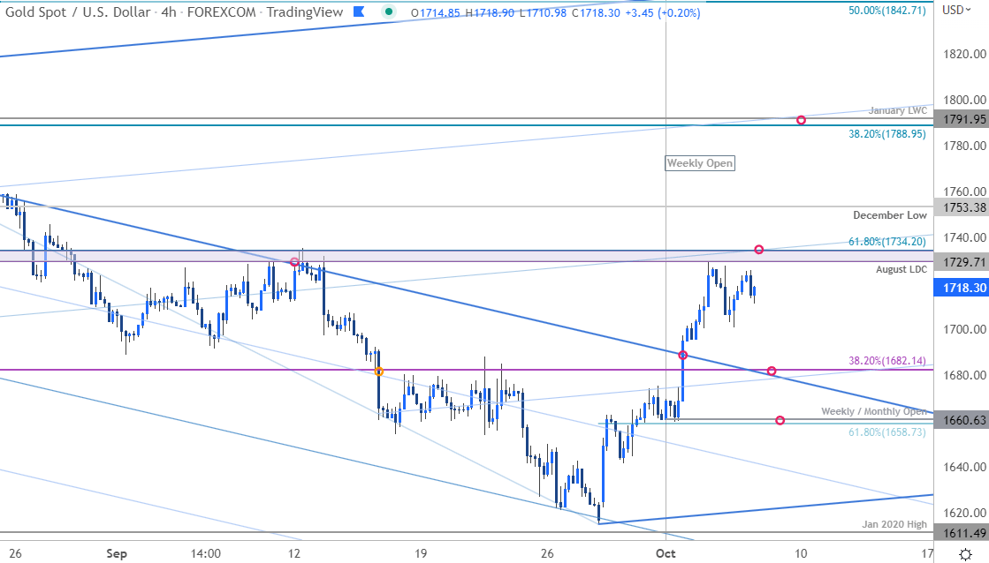The width and height of the screenshot is (989, 563).
Task: Select the Gold Spot / U.S. Dollar title
Action: (x=78, y=12)
